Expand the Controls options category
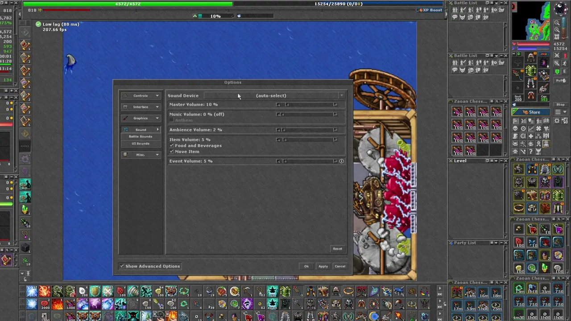 pos(141,95)
